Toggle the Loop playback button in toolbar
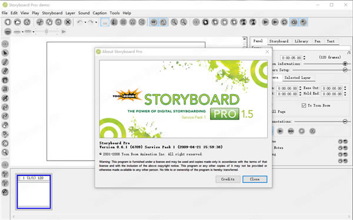Image resolution: width=353 pixels, height=220 pixels. 284,22
